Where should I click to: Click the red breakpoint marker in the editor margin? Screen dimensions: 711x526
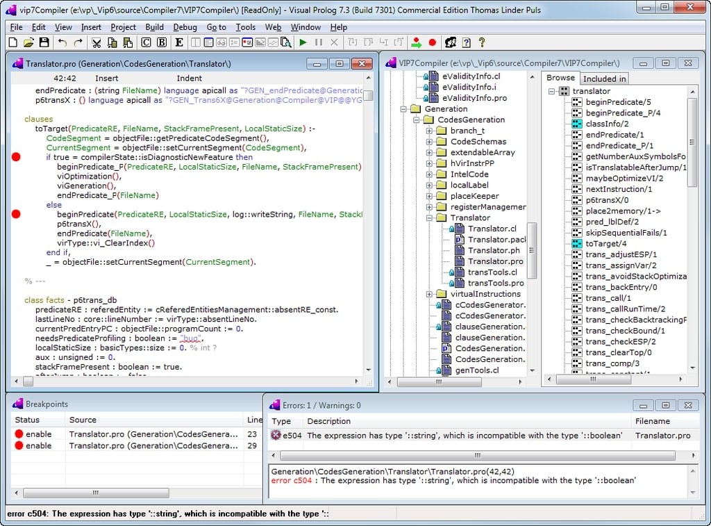pyautogui.click(x=16, y=157)
